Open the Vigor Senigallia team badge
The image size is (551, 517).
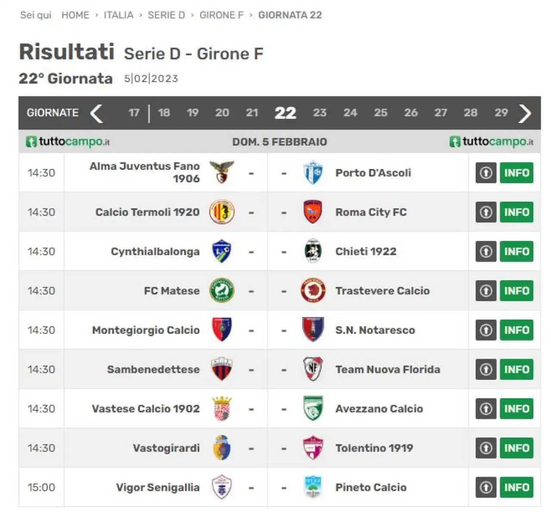click(x=222, y=487)
